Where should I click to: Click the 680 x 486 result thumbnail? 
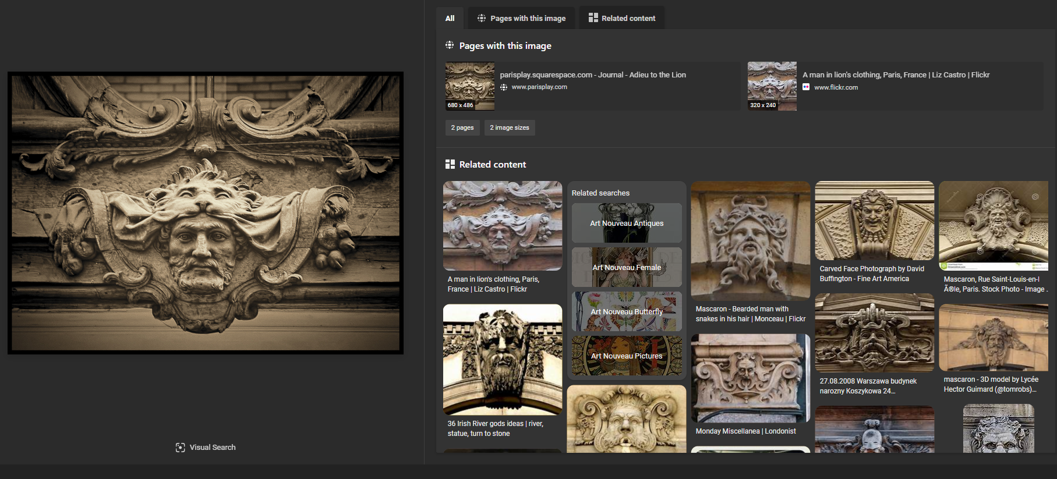click(470, 86)
